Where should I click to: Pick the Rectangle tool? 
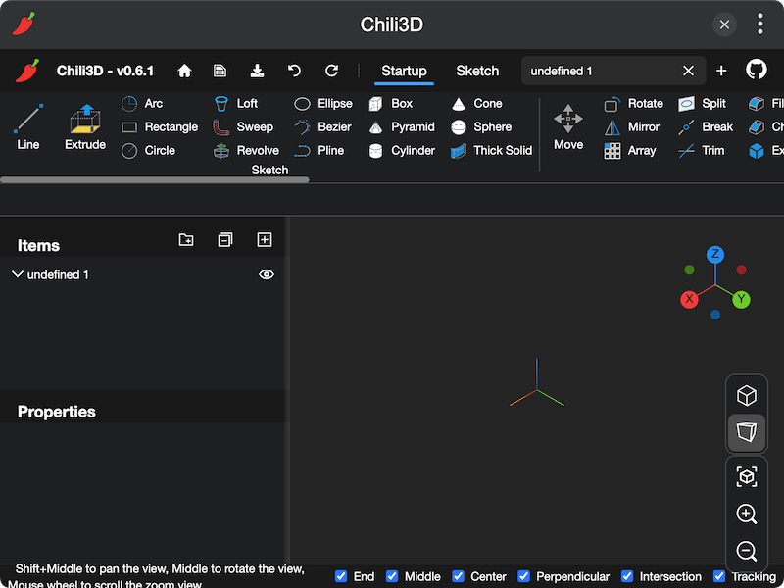(x=160, y=127)
